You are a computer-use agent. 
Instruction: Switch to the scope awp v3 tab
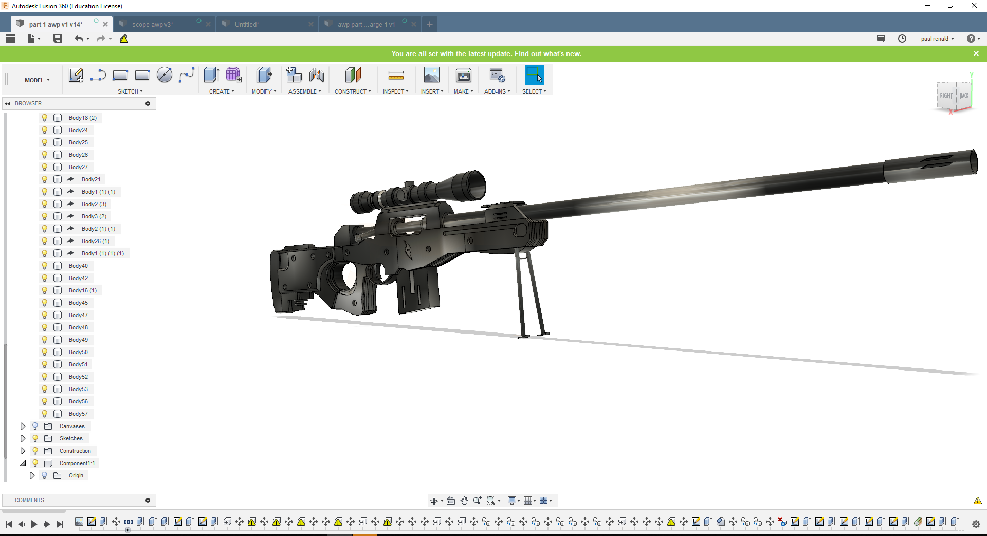(x=152, y=24)
